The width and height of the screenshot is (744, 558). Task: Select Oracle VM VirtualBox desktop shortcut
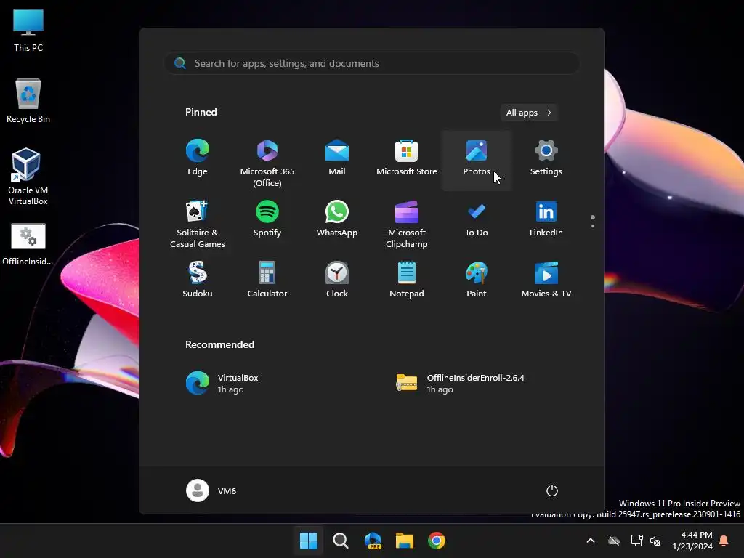(28, 177)
